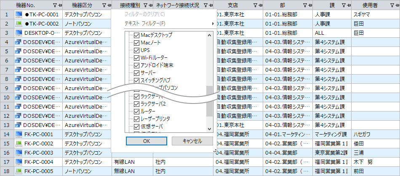Viewport: 400px width, 176px height.
Task: Open filter dropdown for 機器No. column
Action: click(x=55, y=5)
